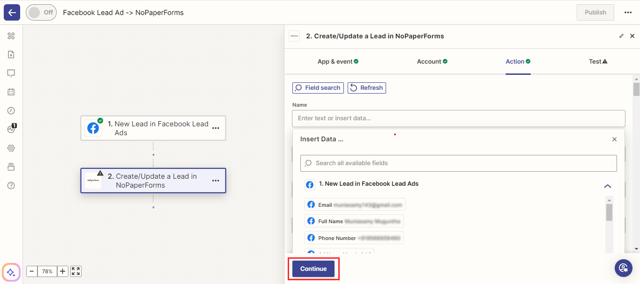
Task: Open the Zap details file icon
Action: tap(11, 55)
